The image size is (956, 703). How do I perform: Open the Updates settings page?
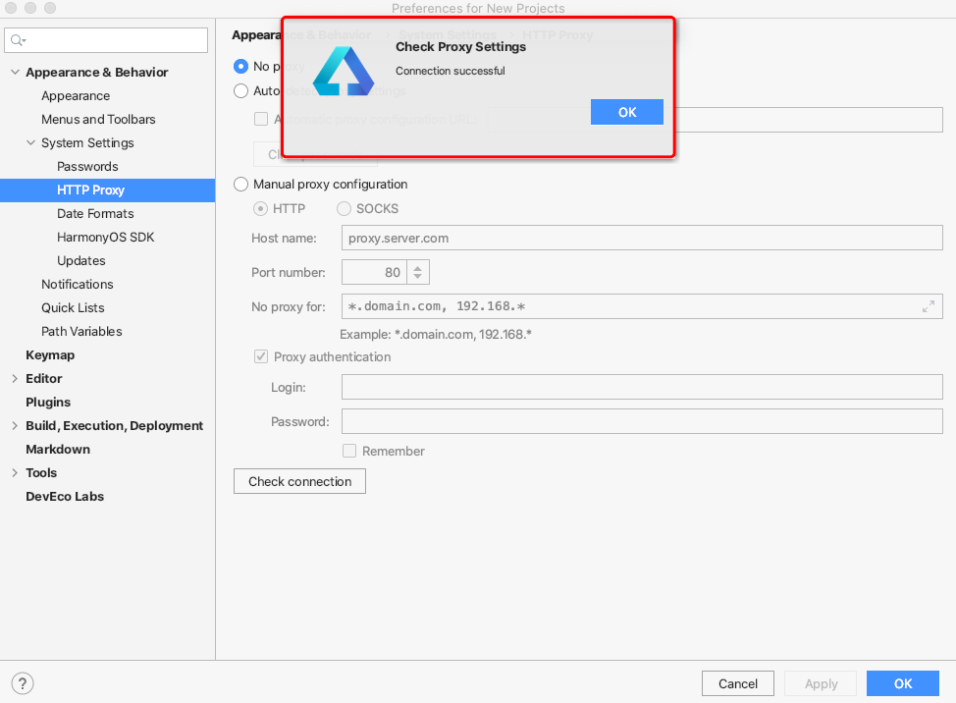[81, 261]
